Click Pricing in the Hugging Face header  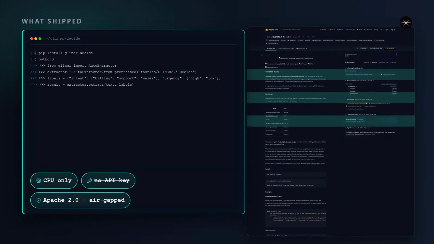[x=376, y=30]
